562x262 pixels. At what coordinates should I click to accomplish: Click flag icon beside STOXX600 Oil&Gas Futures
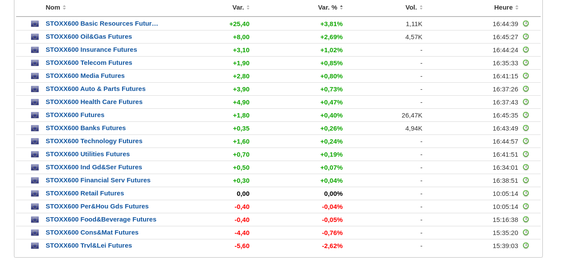click(x=35, y=37)
